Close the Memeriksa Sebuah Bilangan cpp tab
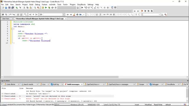 click(x=66, y=19)
